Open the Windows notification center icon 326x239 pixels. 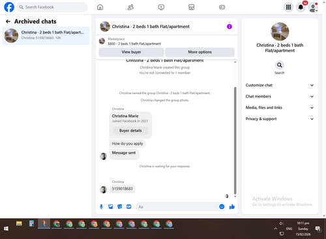318,229
